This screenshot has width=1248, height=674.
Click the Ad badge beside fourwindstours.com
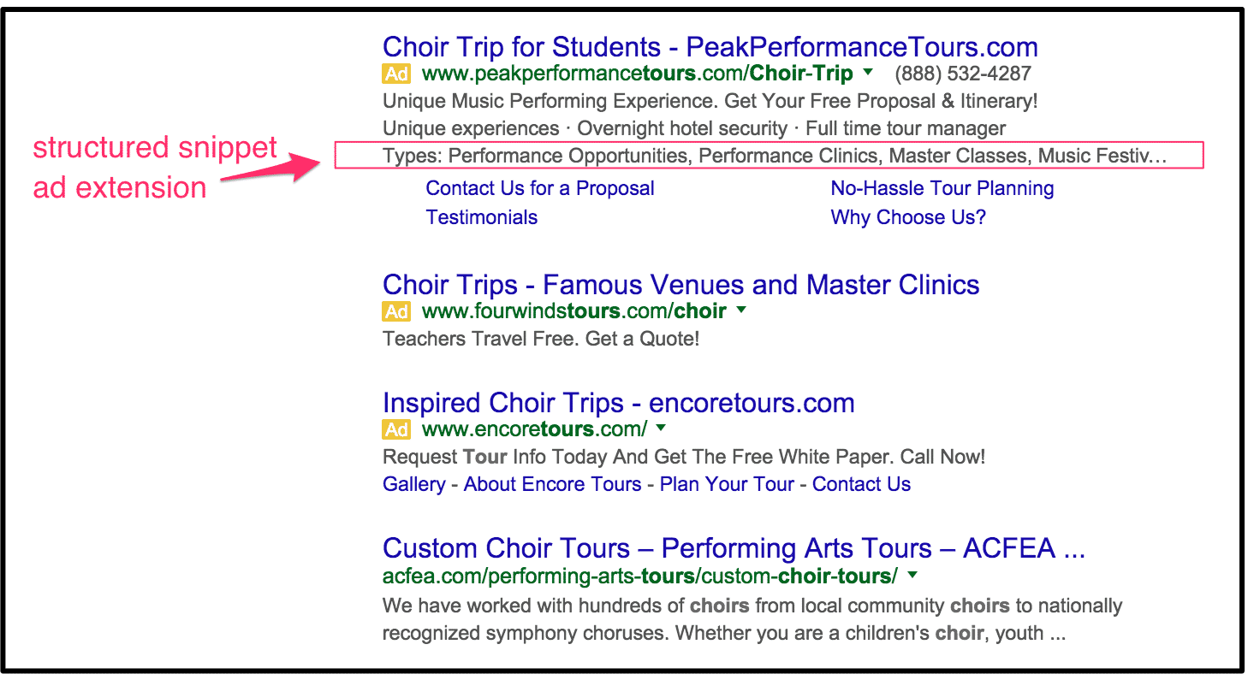coord(396,311)
